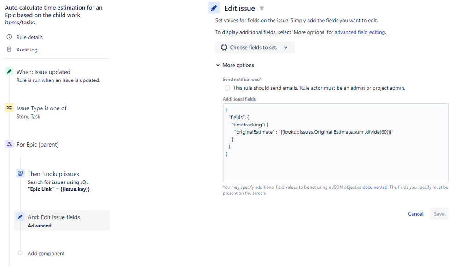Click the Audit log document icon
The height and width of the screenshot is (267, 460).
[9, 50]
